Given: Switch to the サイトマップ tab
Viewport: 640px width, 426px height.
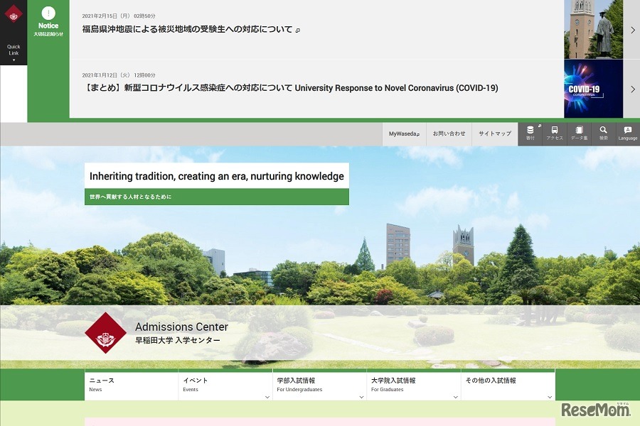Looking at the screenshot, I should click(494, 132).
